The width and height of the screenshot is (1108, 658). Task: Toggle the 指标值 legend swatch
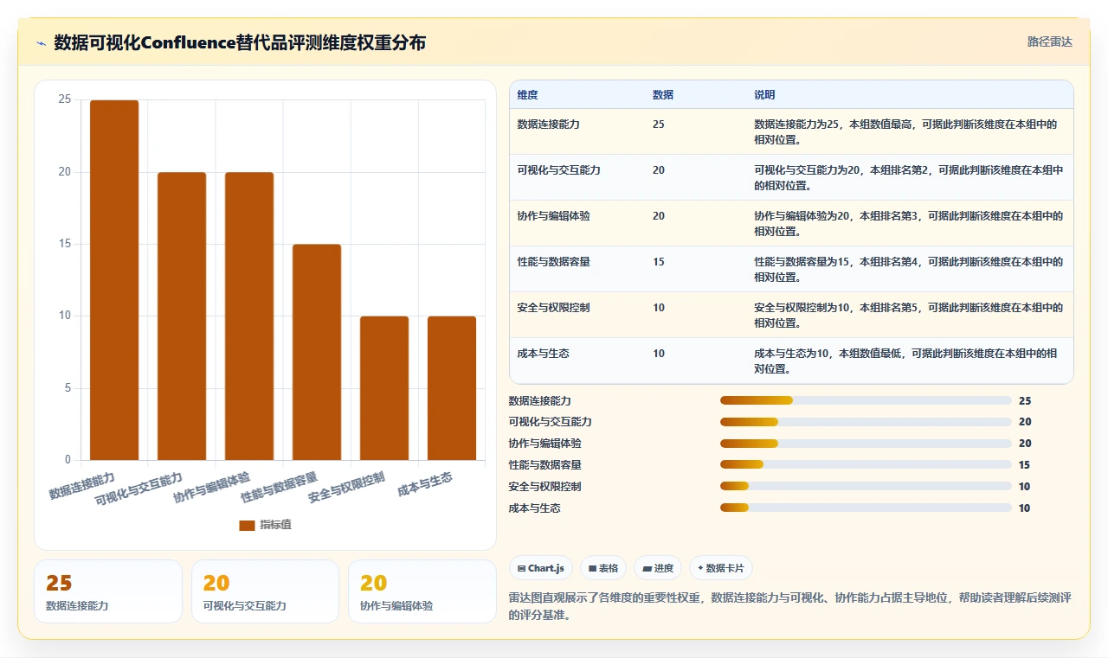pos(247,525)
